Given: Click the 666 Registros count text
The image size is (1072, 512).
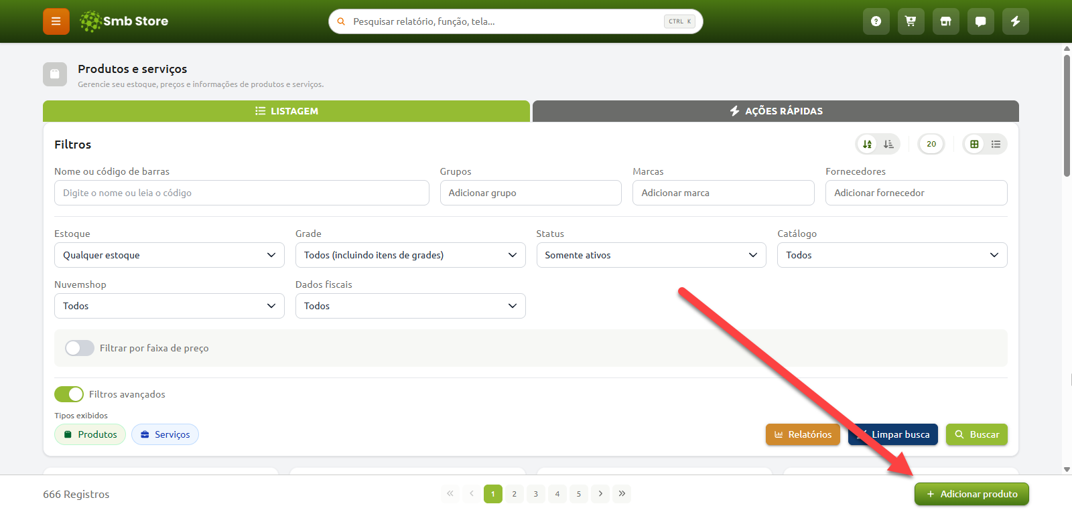Looking at the screenshot, I should click(76, 495).
